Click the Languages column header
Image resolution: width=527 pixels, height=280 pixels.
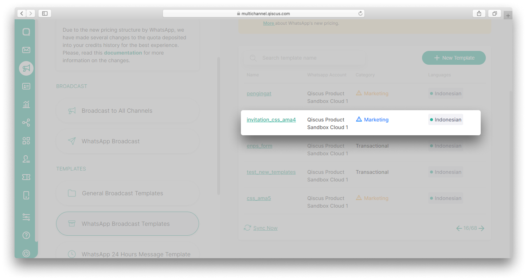coord(440,75)
